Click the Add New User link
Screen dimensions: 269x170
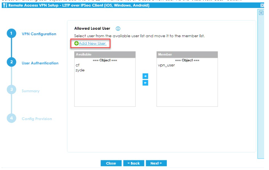point(92,43)
